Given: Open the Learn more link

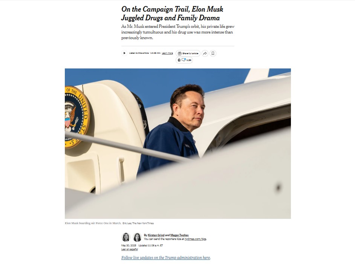Looking at the screenshot, I should [167, 53].
